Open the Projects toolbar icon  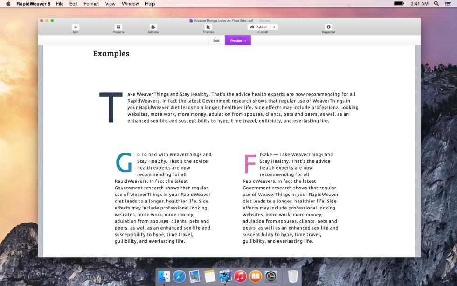click(118, 27)
